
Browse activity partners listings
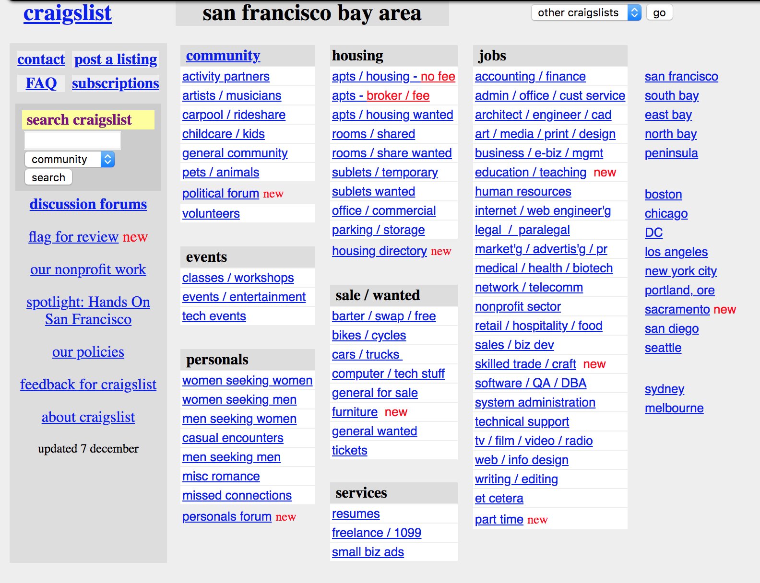pyautogui.click(x=226, y=76)
